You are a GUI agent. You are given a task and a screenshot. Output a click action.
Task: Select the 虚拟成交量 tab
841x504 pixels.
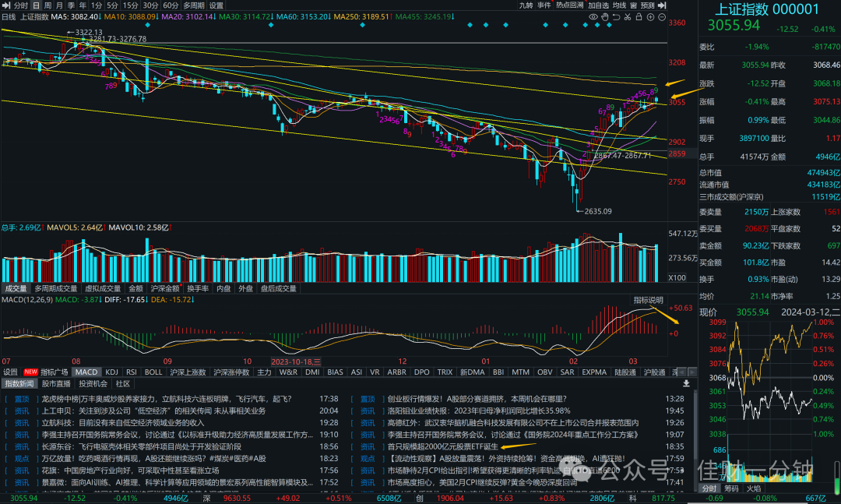coord(103,288)
